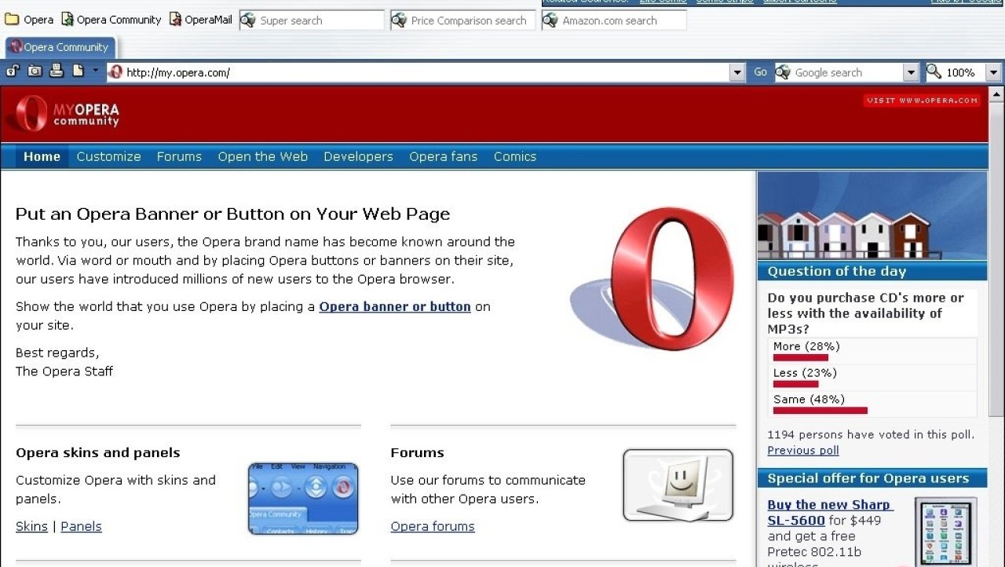Click the Best regards, closing line
The width and height of the screenshot is (1005, 567).
[x=57, y=353]
